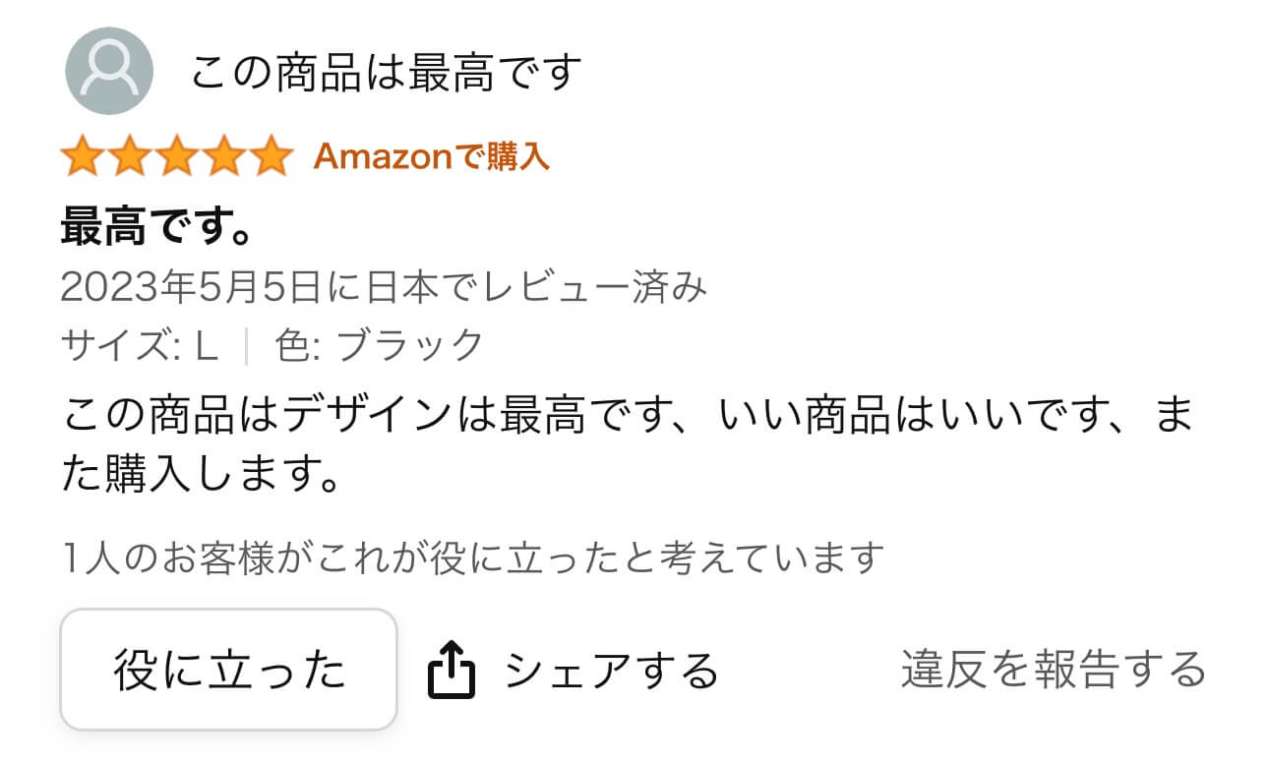Image resolution: width=1269 pixels, height=763 pixels.
Task: Click the review body line た購入します。
Action: coord(201,479)
